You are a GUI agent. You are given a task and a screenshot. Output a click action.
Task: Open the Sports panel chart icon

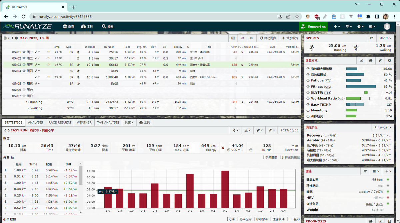coord(372,38)
